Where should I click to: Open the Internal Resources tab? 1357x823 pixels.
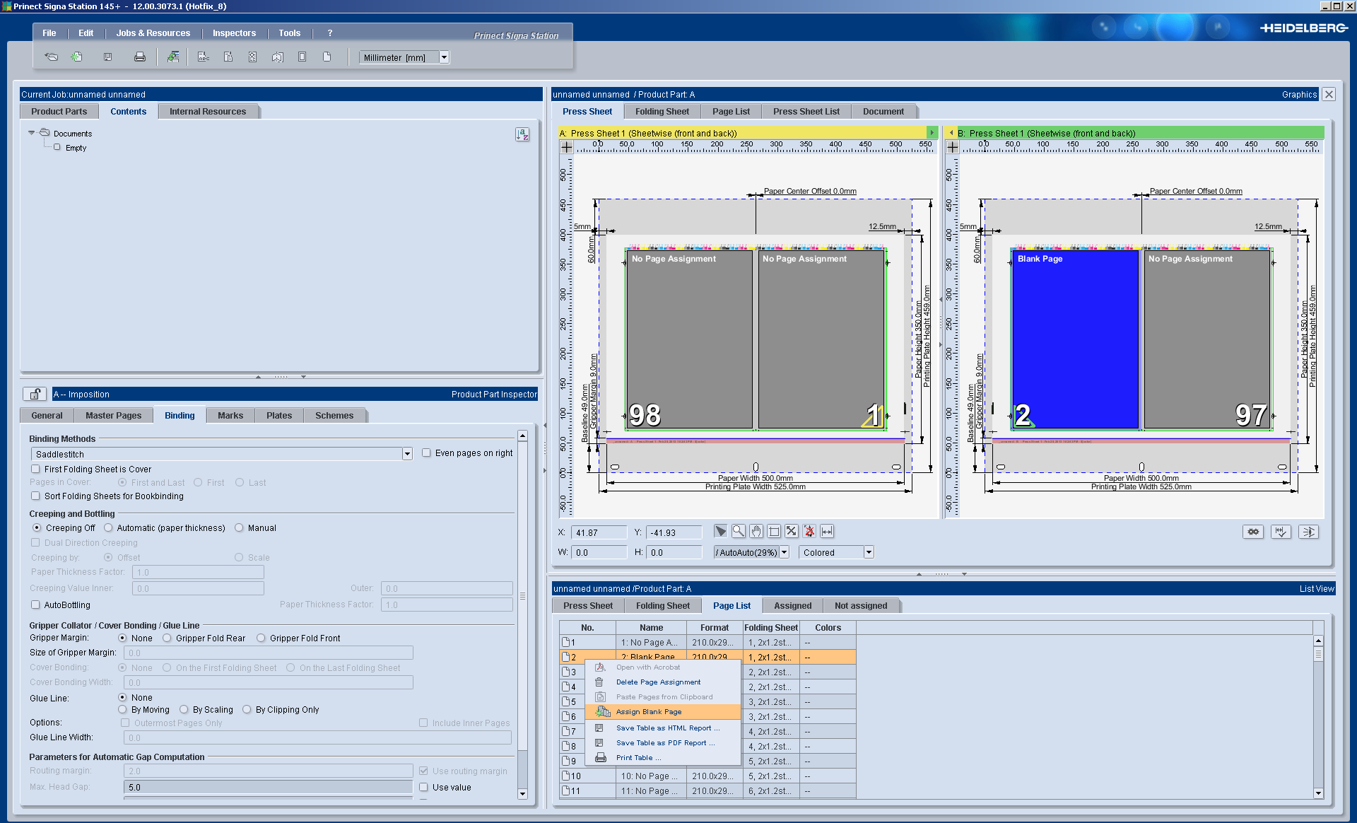click(x=208, y=111)
